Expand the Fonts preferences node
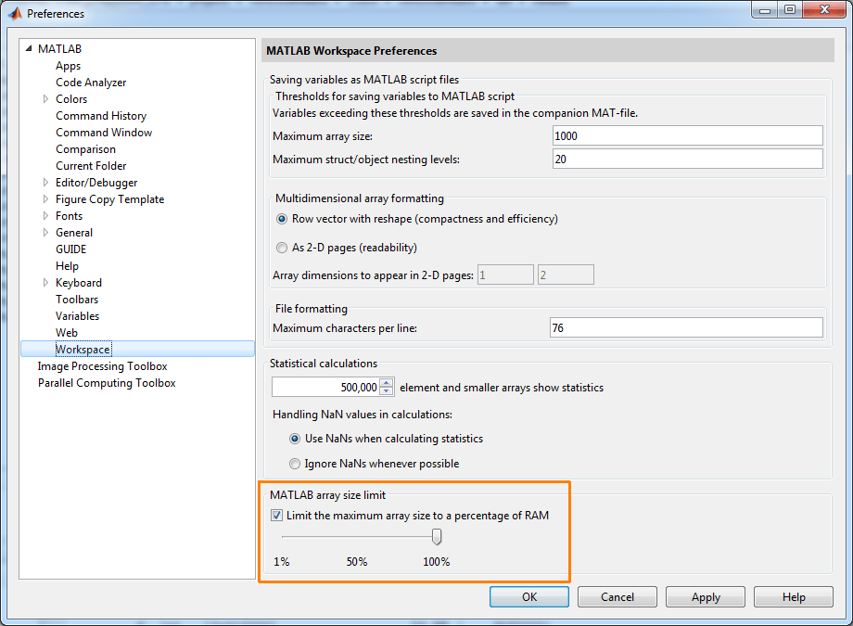This screenshot has width=853, height=626. 45,215
